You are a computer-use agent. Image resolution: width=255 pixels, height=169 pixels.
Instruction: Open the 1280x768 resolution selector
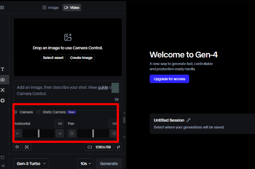(99, 147)
